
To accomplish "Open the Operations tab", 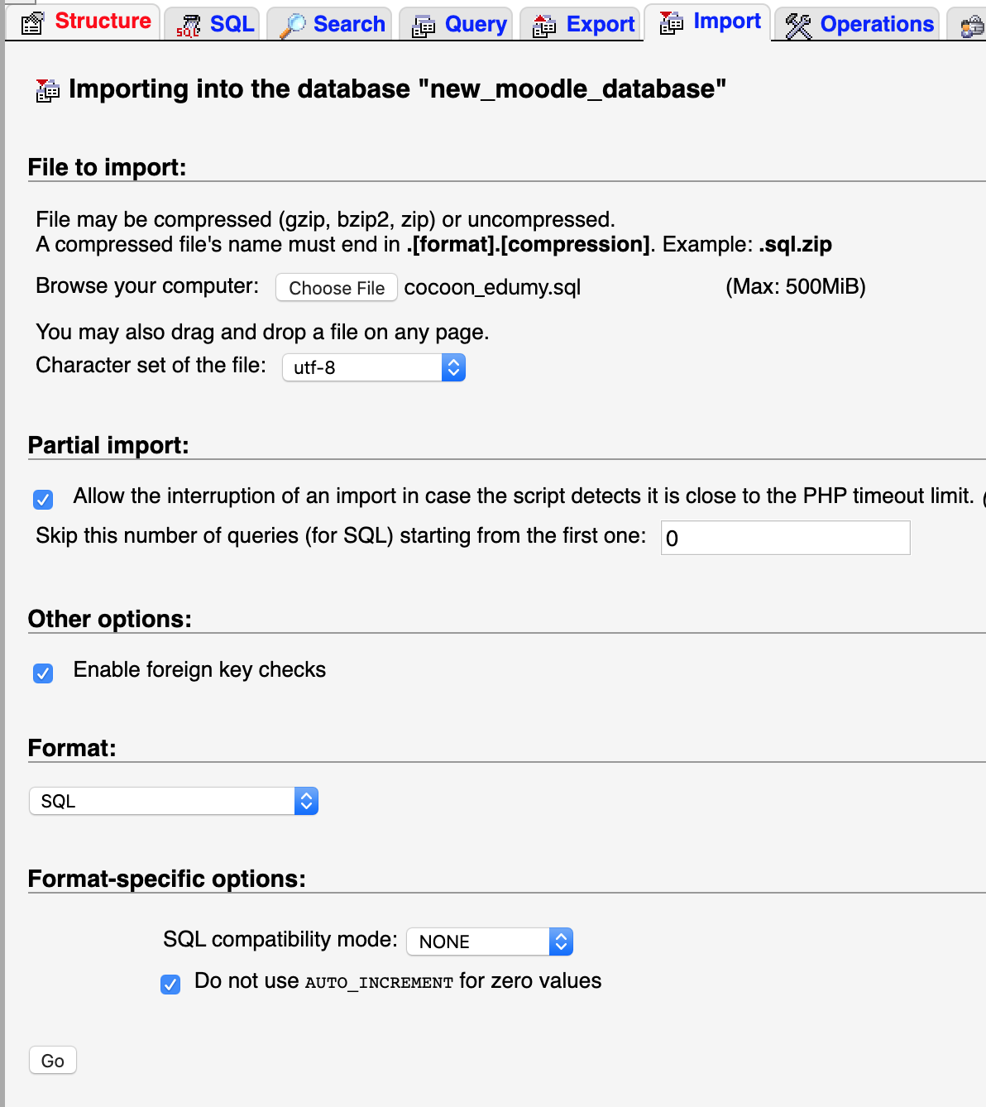I will (x=856, y=24).
